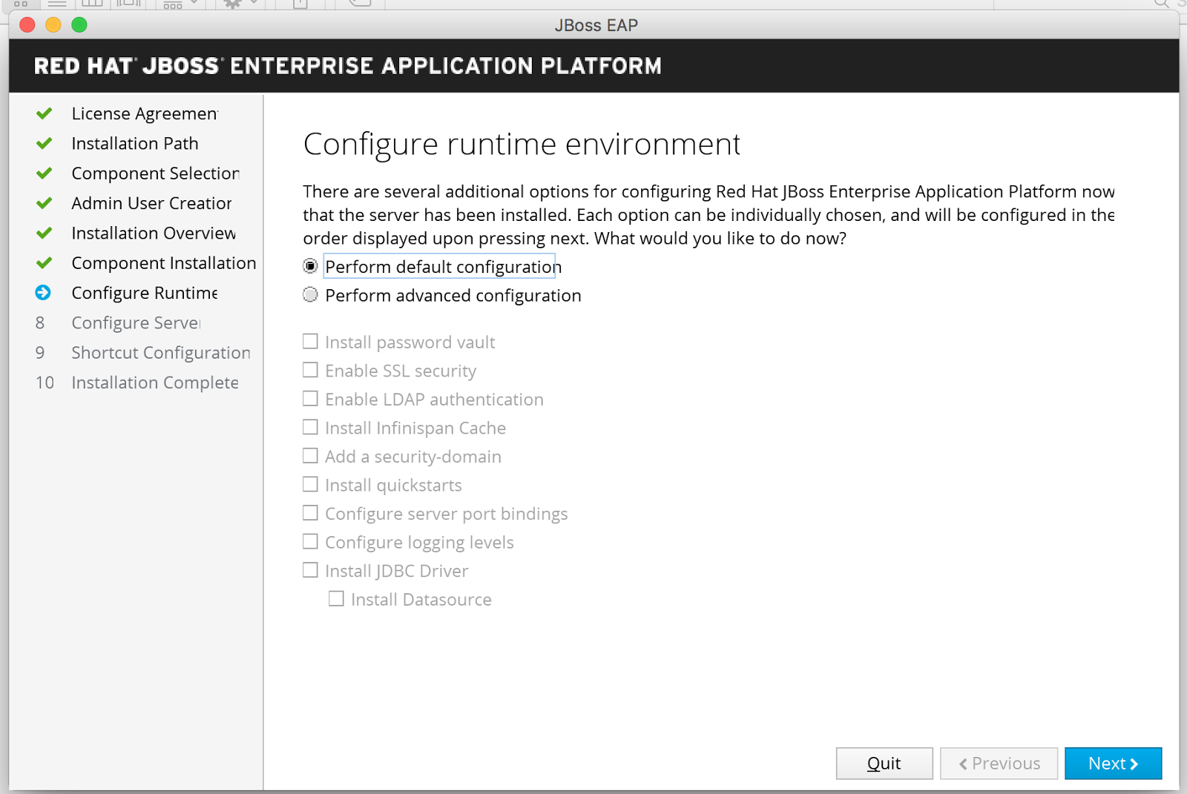Click step number 9 in the sidebar
This screenshot has width=1187, height=794.
pos(40,352)
